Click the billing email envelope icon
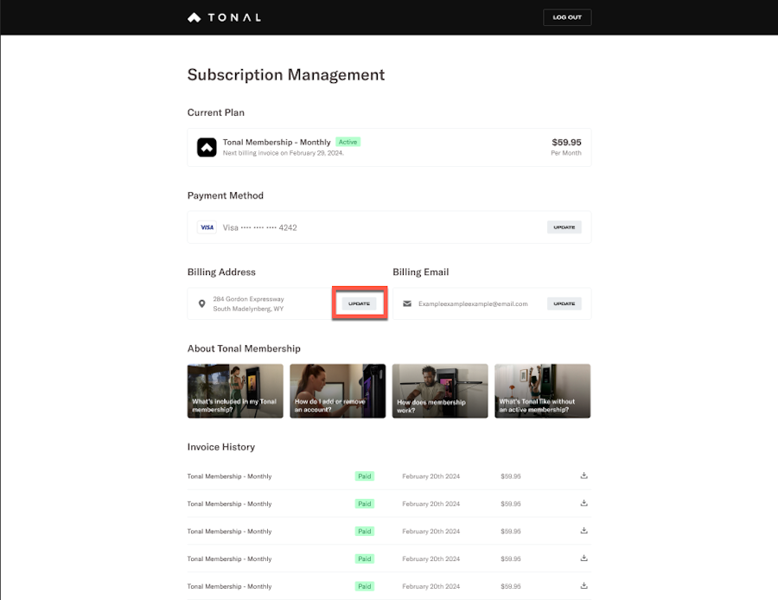Viewport: 778px width, 600px height. pyautogui.click(x=407, y=303)
